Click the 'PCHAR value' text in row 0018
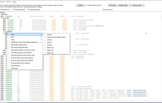The height and width of the screenshot is (103, 162). pos(100,26)
